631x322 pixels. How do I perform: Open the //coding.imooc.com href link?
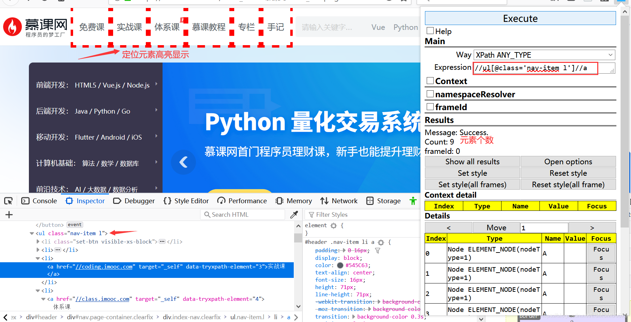[104, 266]
